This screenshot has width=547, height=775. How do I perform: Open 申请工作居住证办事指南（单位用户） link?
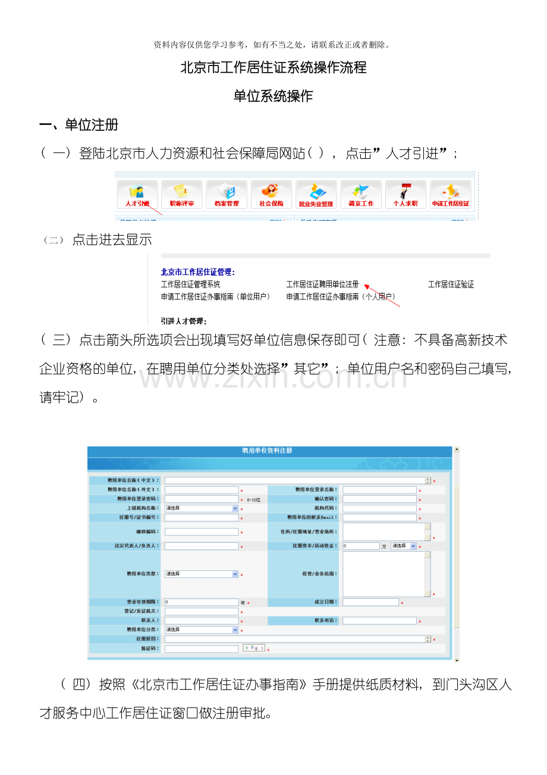click(x=215, y=296)
